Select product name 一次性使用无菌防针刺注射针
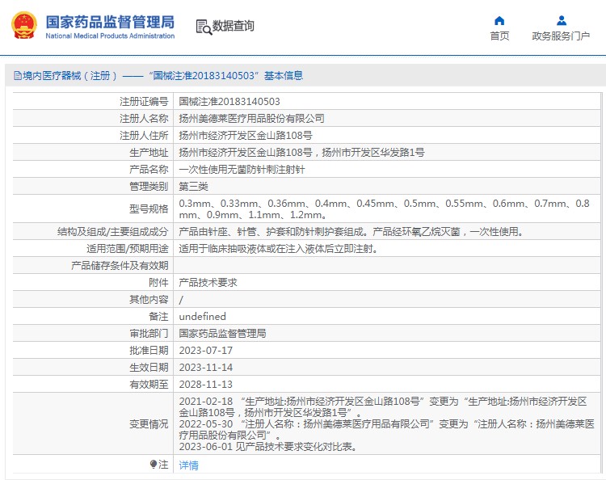This screenshot has width=606, height=480. click(242, 170)
